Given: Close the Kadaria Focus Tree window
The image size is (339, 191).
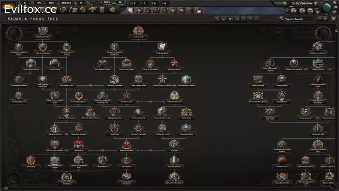Looking at the screenshot, I should pos(334,19).
